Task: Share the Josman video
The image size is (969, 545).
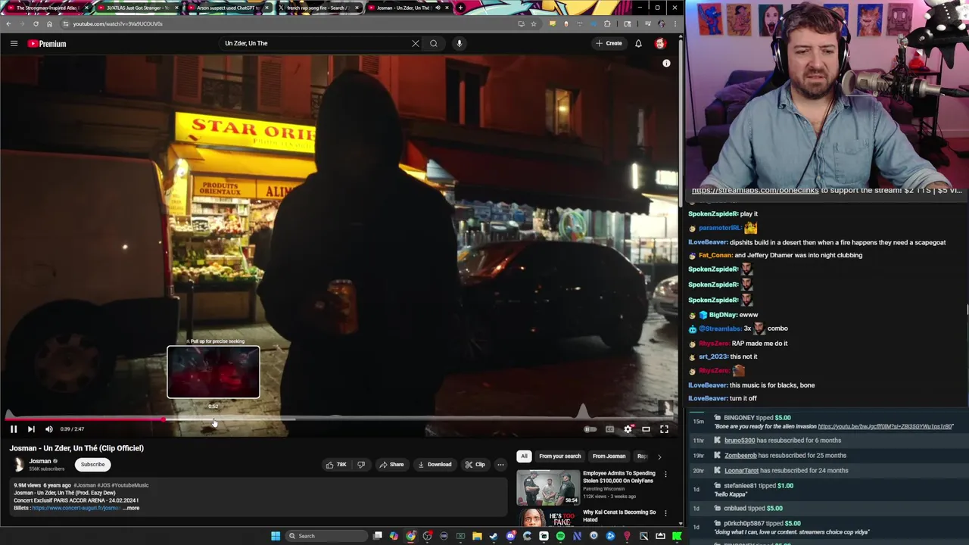Action: coord(391,465)
